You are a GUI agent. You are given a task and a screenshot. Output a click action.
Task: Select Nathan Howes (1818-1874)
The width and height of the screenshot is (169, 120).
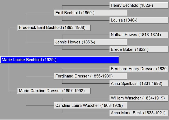click(x=139, y=35)
